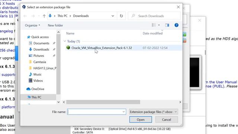Click the pin icon next to Pictures
The height and width of the screenshot is (134, 238).
54,55
